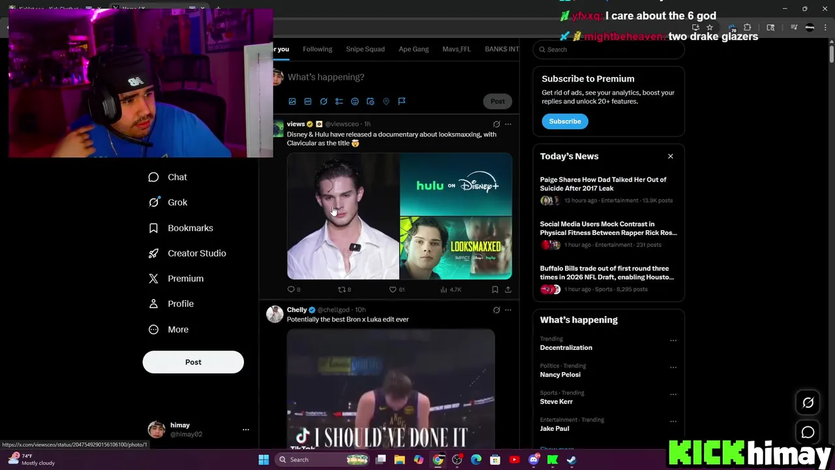Screen dimensions: 835x470
Task: Open the Windows Start menu
Action: click(264, 460)
